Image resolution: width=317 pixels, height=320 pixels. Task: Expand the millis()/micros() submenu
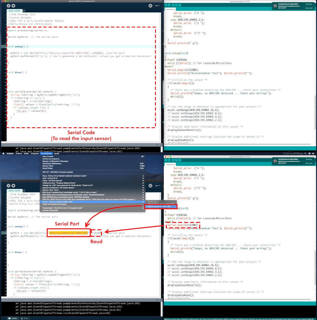coord(93,183)
